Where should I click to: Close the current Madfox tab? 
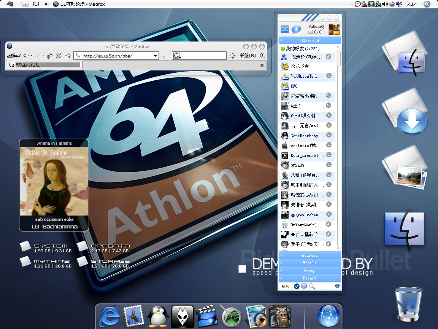(262, 65)
